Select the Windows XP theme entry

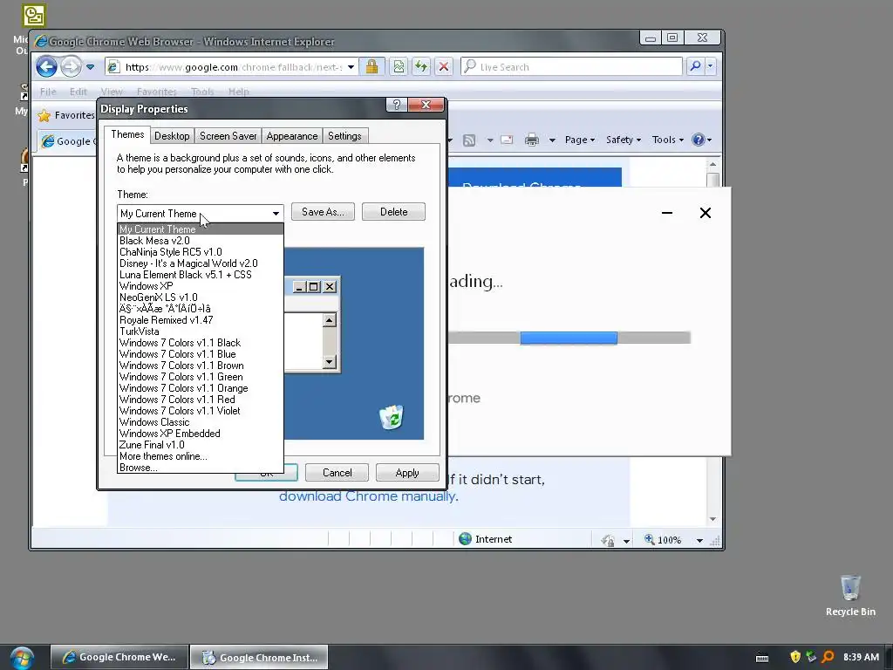pos(200,286)
